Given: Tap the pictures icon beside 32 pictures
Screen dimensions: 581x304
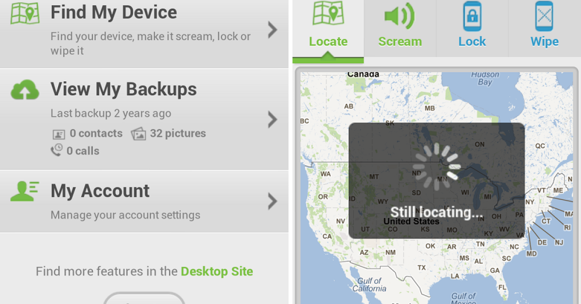Looking at the screenshot, I should pyautogui.click(x=138, y=134).
